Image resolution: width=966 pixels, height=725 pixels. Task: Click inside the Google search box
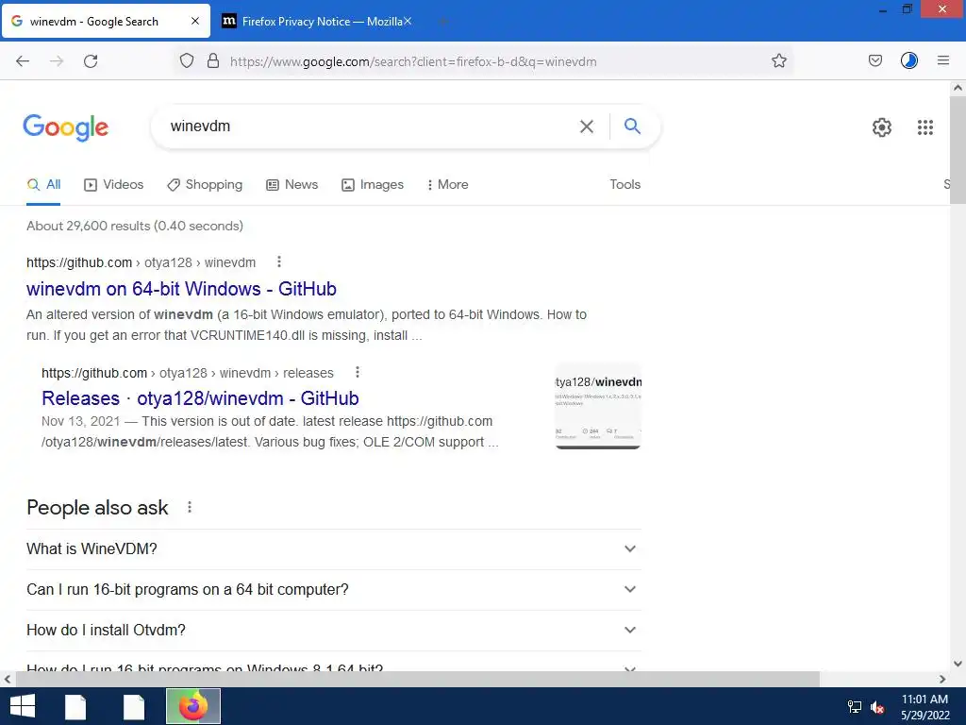370,126
